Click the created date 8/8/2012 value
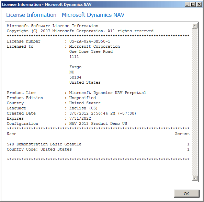 pyautogui.click(x=103, y=113)
